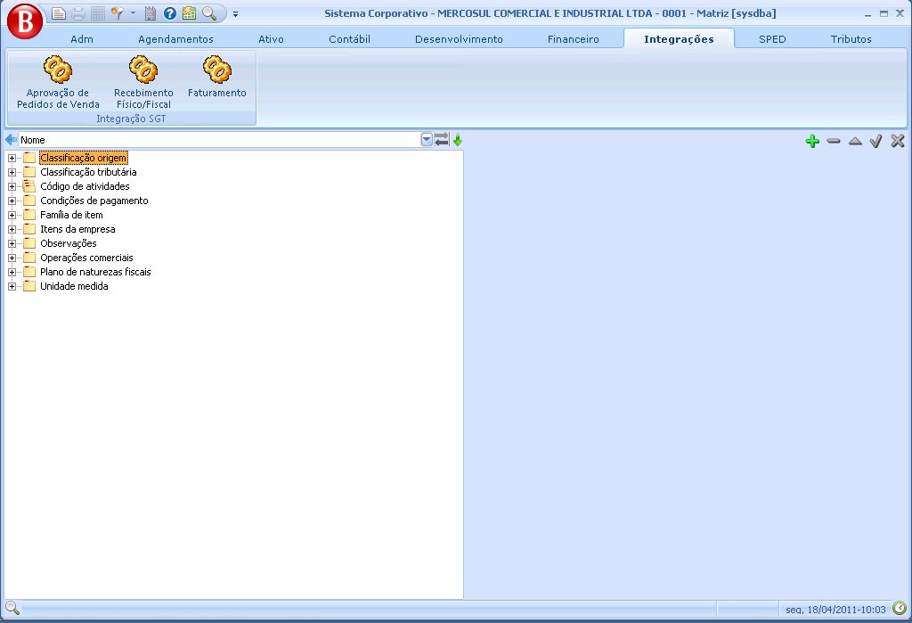The width and height of the screenshot is (912, 623).
Task: Select the Condições de pagamento folder
Action: tap(94, 201)
